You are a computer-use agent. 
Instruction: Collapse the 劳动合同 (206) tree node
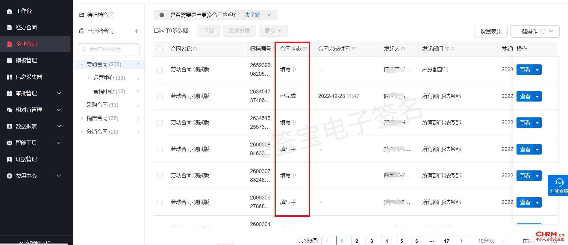82,64
